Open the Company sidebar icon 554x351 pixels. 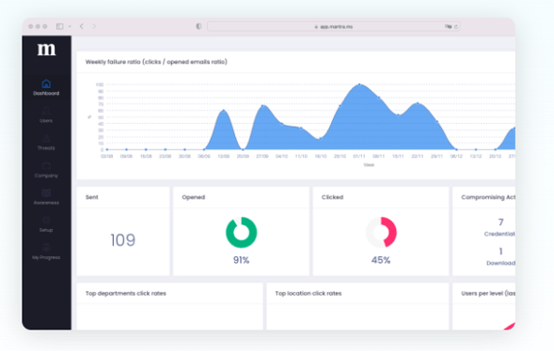[46, 165]
